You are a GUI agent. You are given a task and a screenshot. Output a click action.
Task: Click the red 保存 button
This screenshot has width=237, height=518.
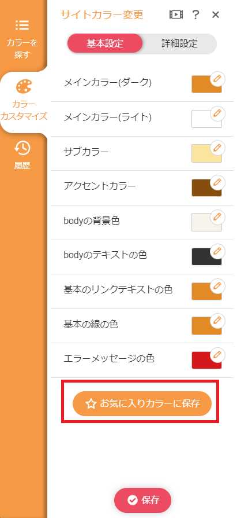coord(142,500)
